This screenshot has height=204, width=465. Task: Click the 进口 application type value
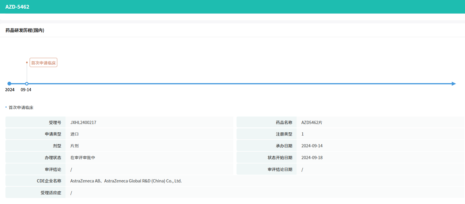[x=75, y=134]
